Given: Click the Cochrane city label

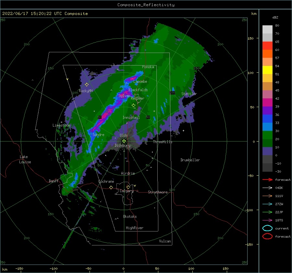Looking at the screenshot, I should point(106,181).
